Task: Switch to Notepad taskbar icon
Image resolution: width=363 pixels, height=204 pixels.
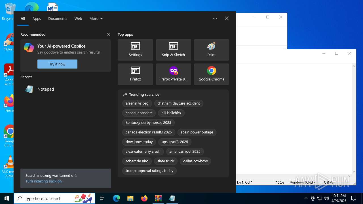Action: 172,198
